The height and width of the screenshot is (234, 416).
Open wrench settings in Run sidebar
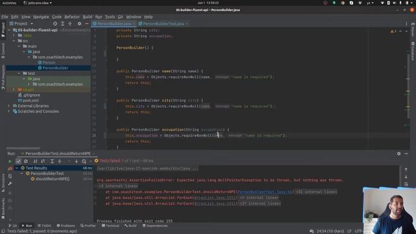point(10,183)
